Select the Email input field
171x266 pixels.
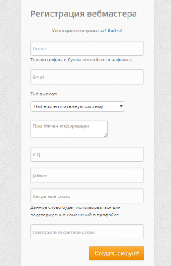click(87, 77)
